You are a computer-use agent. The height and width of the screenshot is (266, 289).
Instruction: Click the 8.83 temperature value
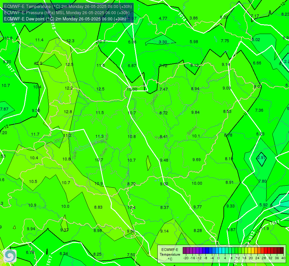click(98, 207)
